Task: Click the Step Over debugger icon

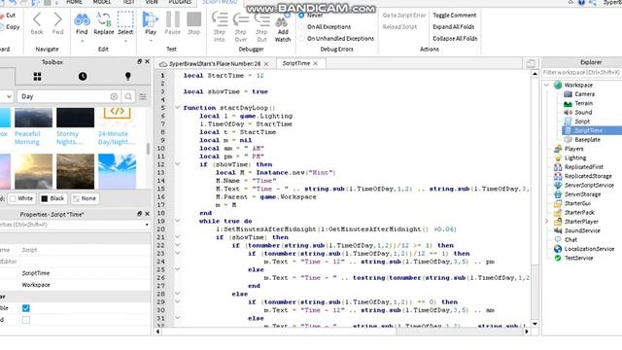Action: point(240,19)
